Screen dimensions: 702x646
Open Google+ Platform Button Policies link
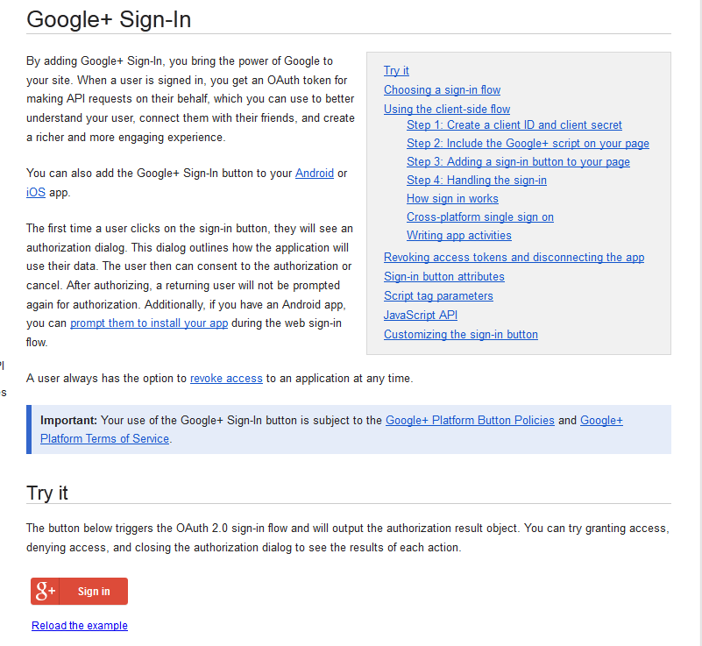tap(470, 421)
